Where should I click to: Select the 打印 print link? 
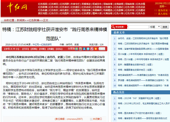(26, 49)
